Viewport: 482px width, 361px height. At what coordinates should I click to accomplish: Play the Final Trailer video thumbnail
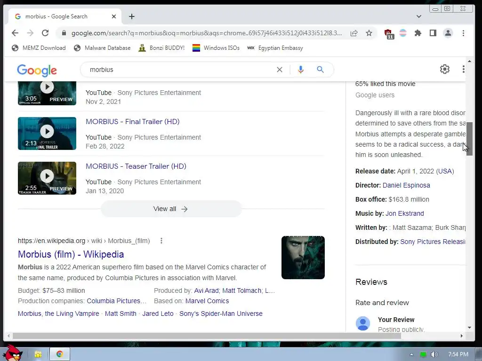pyautogui.click(x=47, y=133)
